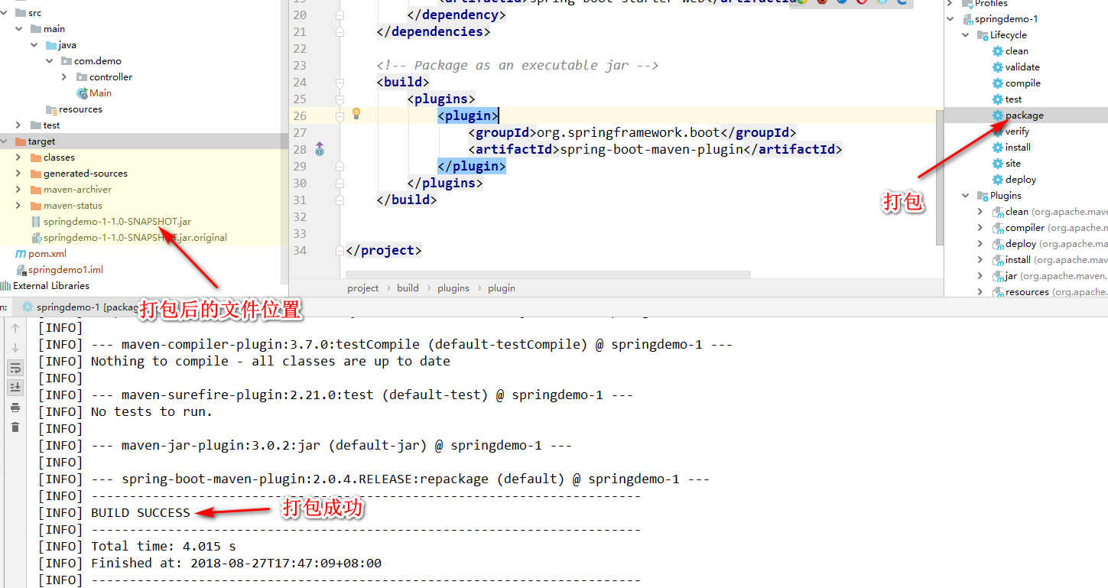This screenshot has width=1108, height=588.
Task: Click the editor vertical scrollbar thumb
Action: 940,177
